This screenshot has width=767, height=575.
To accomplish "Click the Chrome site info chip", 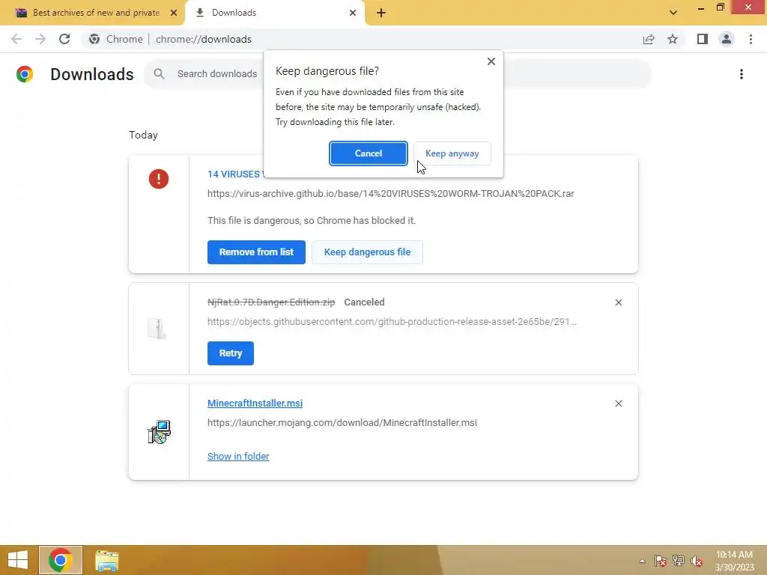I will [115, 39].
